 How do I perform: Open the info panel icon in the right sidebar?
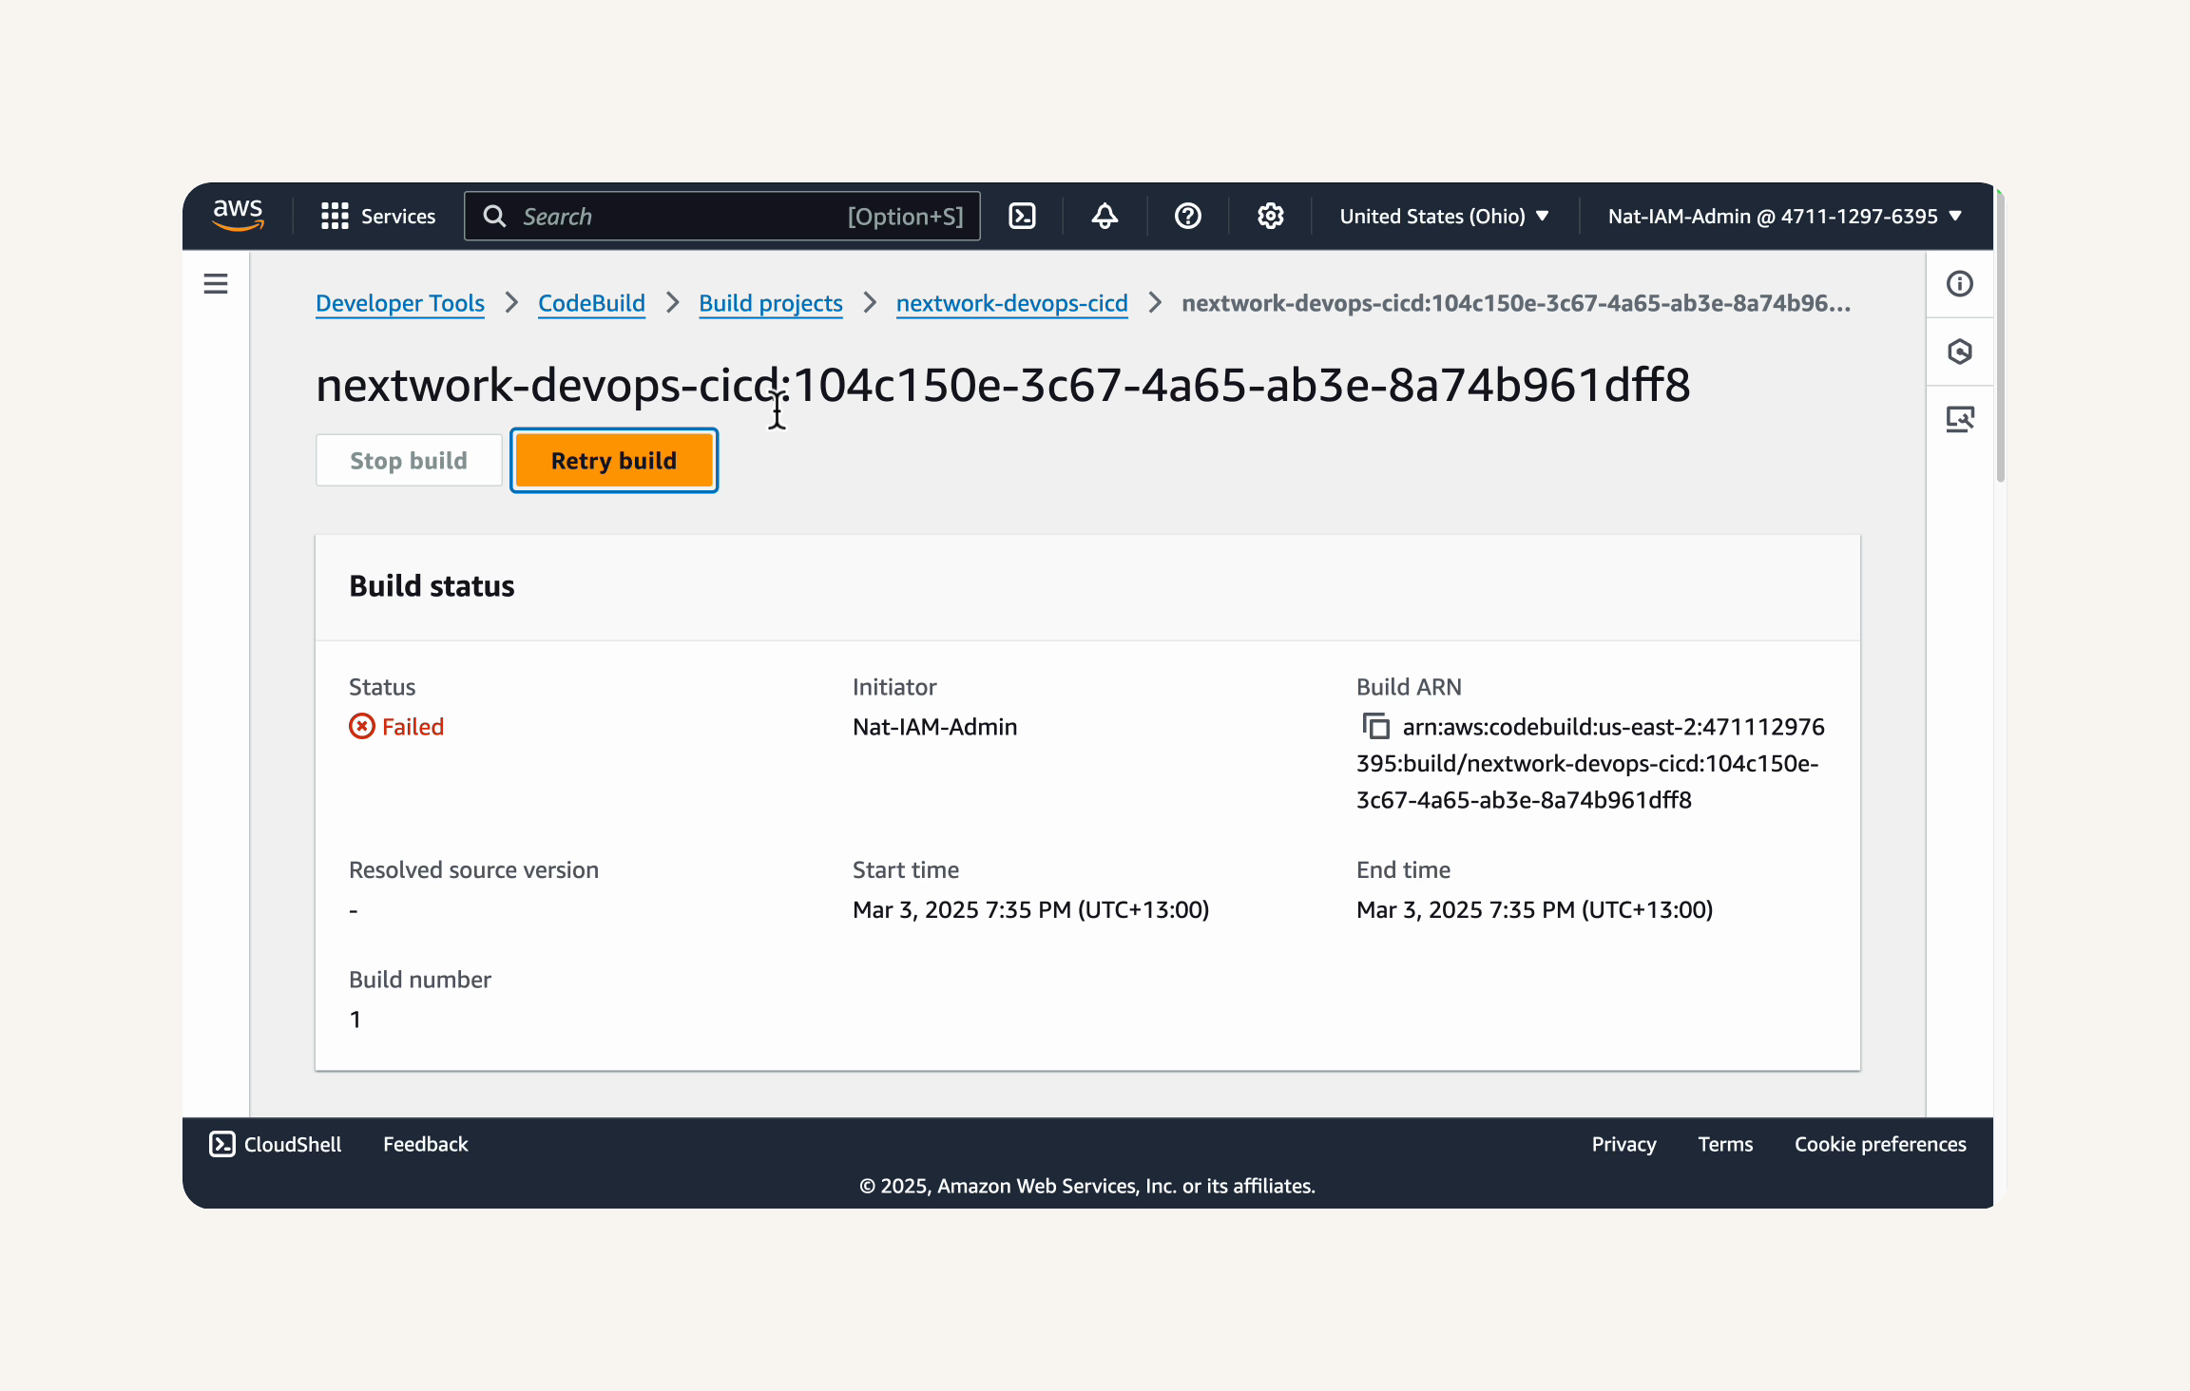pos(1960,283)
